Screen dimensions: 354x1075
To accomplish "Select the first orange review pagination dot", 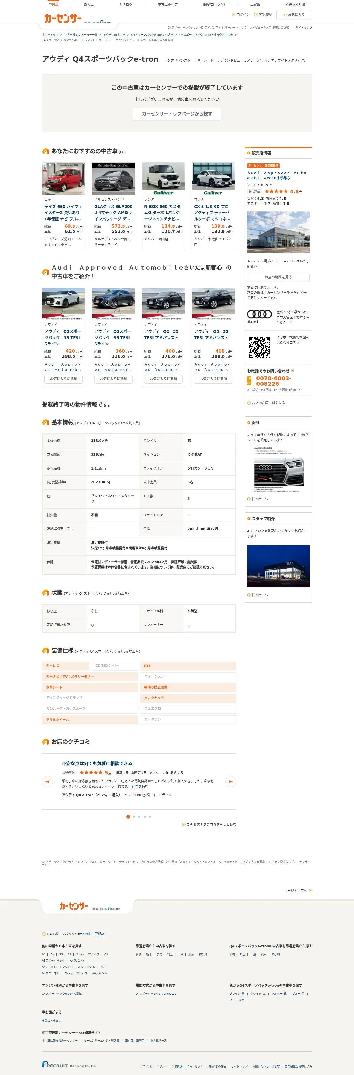I will pos(128,817).
